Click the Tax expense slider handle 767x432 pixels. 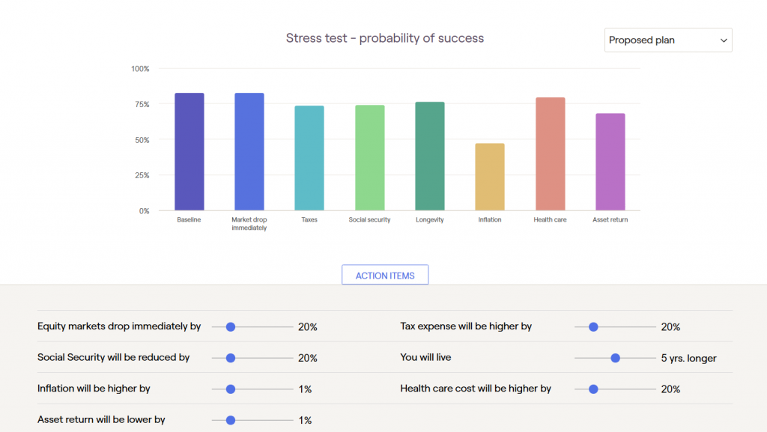[x=593, y=327]
